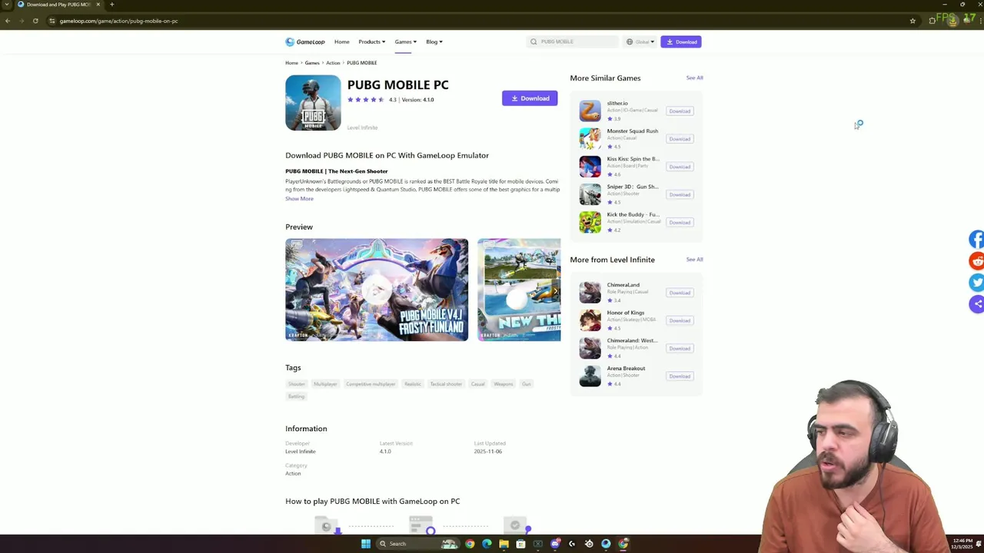The width and height of the screenshot is (984, 553).
Task: Open the Monster Squad Rush game icon
Action: coord(590,138)
